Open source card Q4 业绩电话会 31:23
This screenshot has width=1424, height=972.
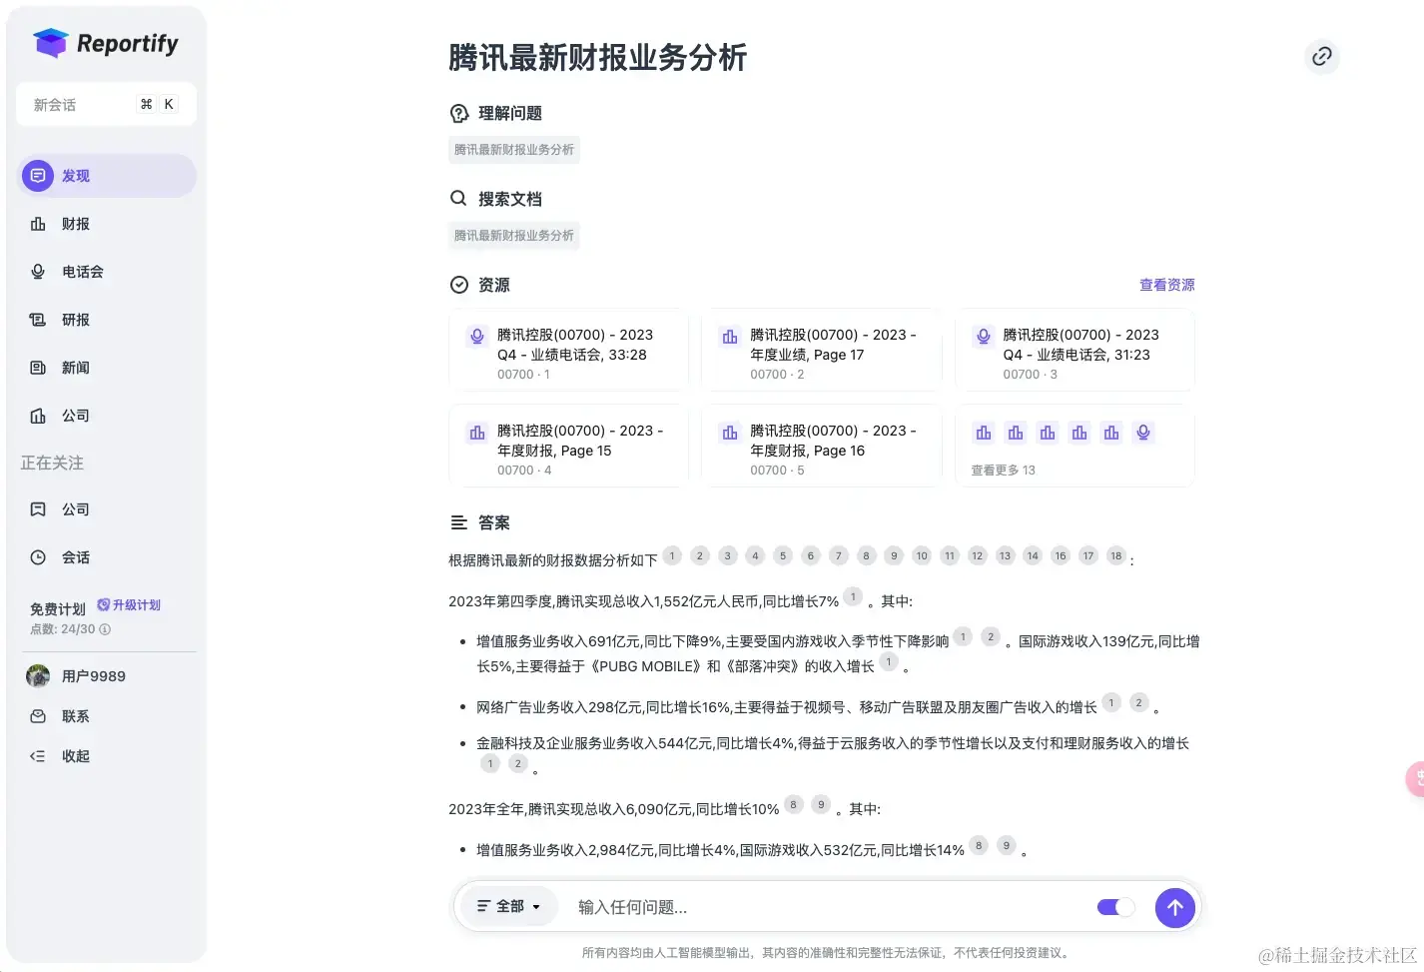click(1074, 351)
